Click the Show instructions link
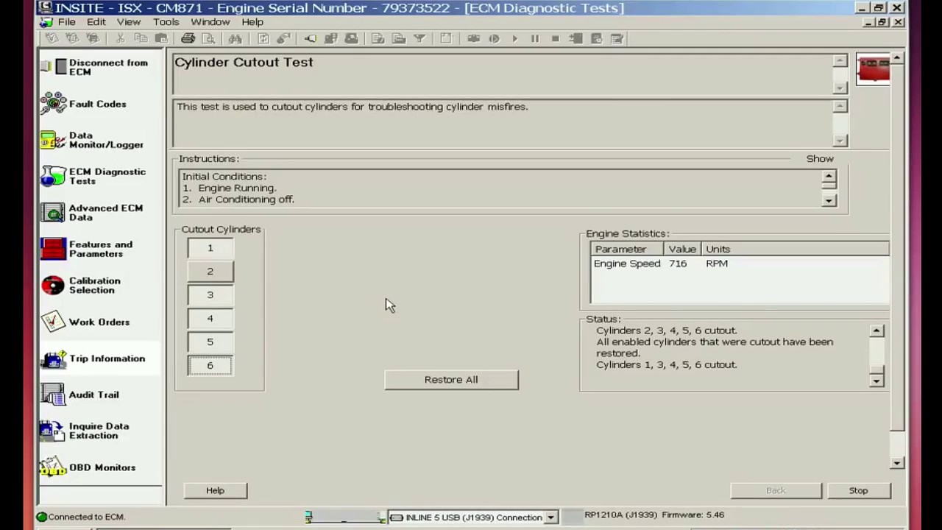 point(820,159)
